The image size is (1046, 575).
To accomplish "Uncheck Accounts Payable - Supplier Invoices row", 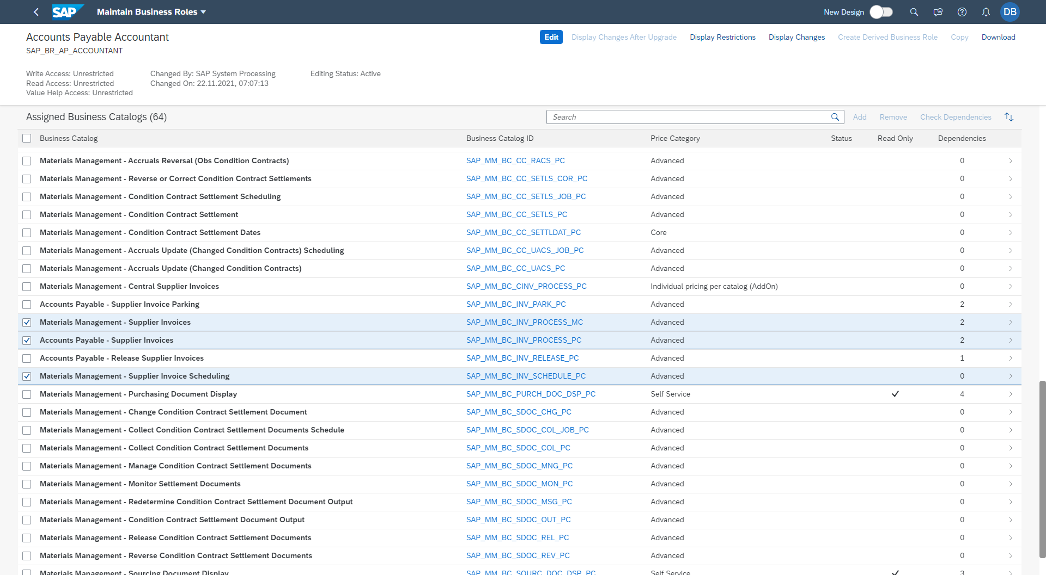I will (x=27, y=341).
